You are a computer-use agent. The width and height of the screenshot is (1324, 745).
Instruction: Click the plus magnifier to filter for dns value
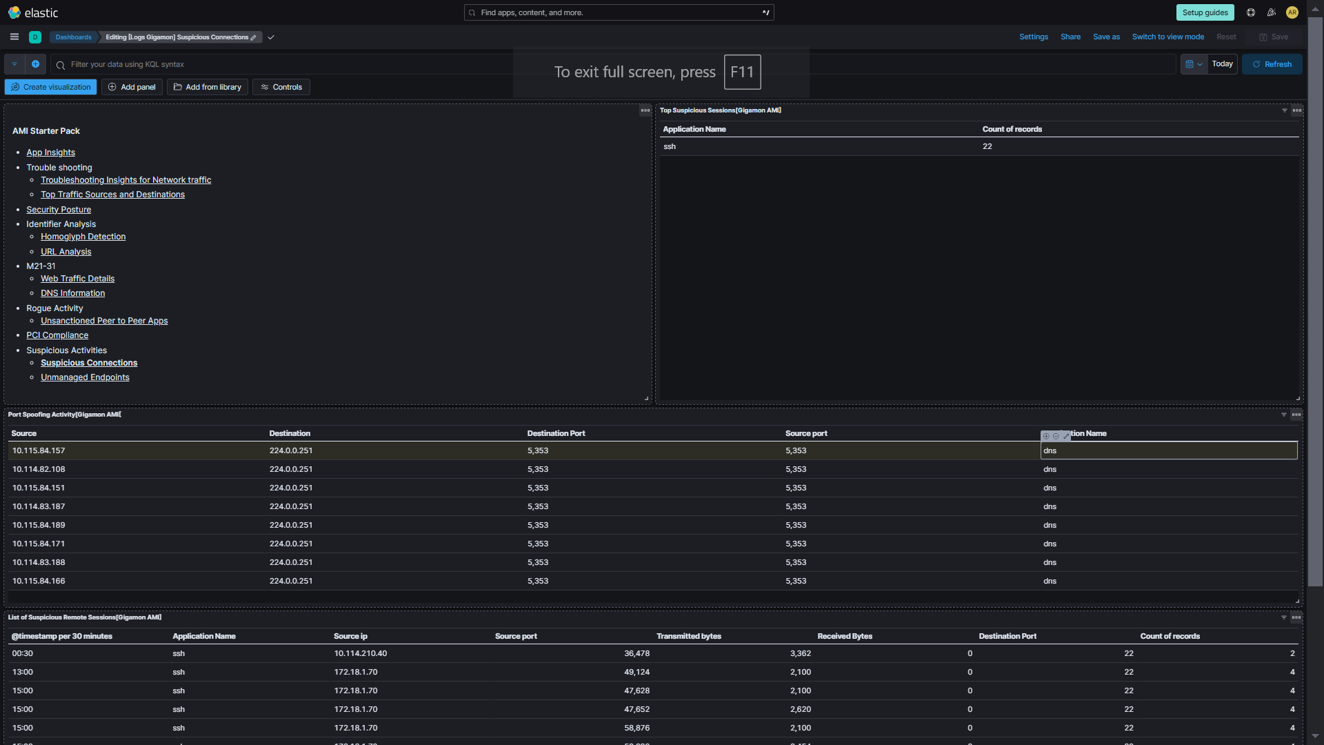(x=1046, y=436)
